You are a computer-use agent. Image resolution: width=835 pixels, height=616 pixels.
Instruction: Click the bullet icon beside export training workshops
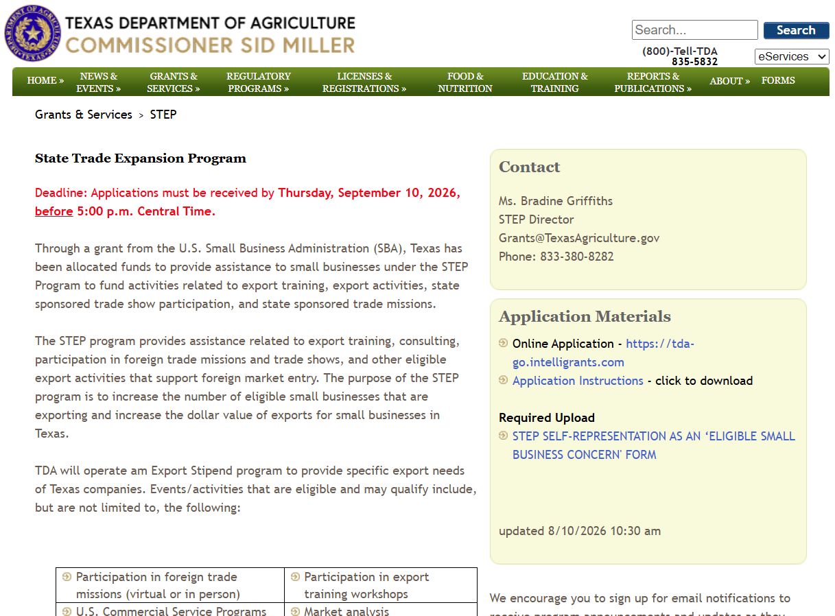tap(295, 577)
